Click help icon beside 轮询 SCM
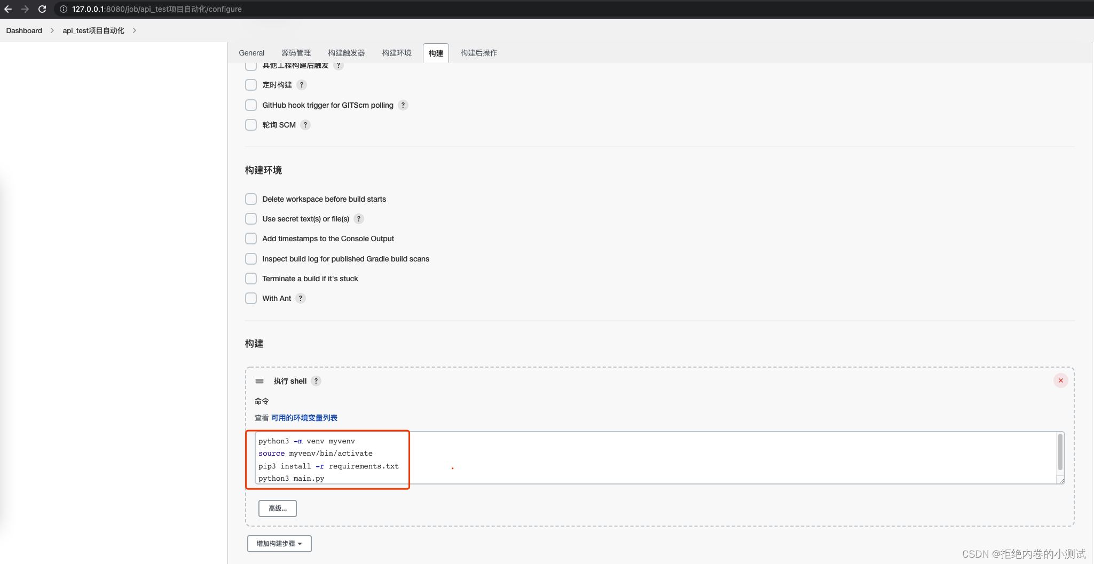The width and height of the screenshot is (1094, 564). point(305,125)
